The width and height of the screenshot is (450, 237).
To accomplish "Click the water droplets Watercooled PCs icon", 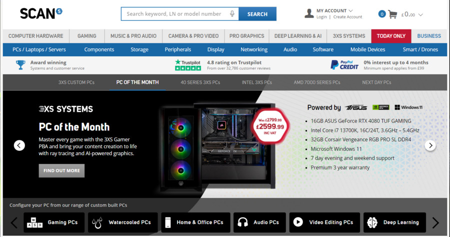I will tap(97, 223).
